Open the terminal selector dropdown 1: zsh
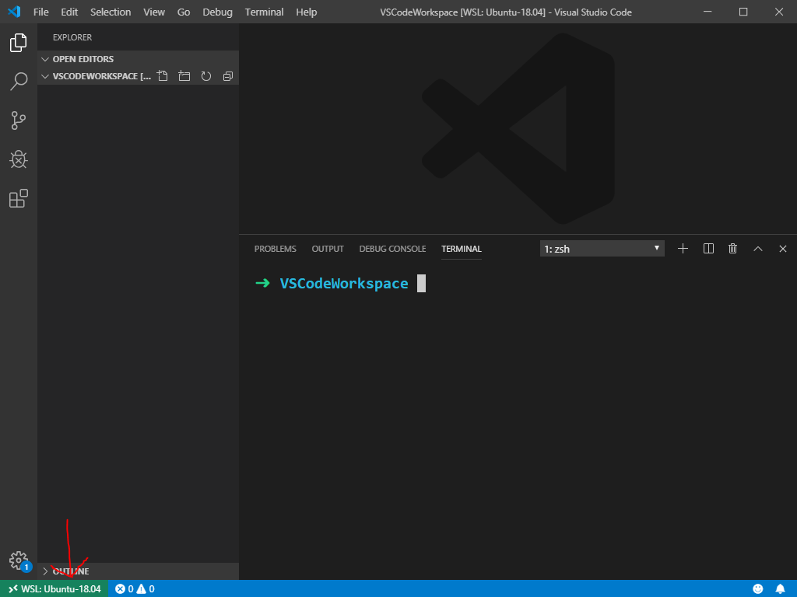797x597 pixels. tap(602, 249)
